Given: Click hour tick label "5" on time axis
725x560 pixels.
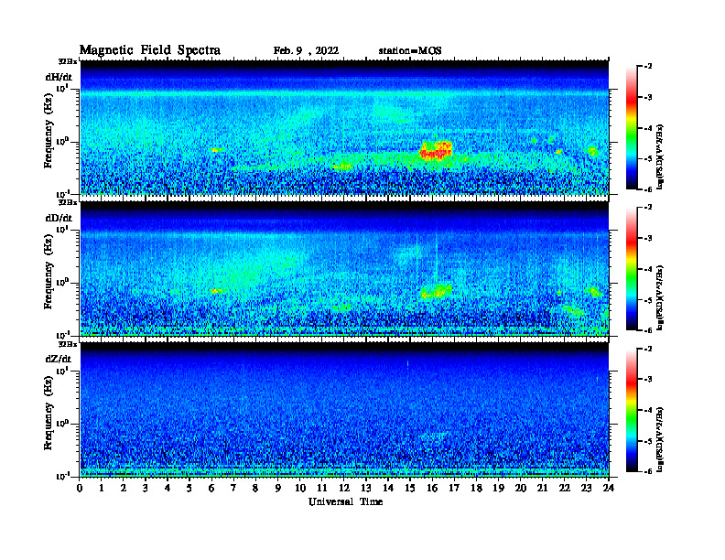Looking at the screenshot, I should pos(189,489).
